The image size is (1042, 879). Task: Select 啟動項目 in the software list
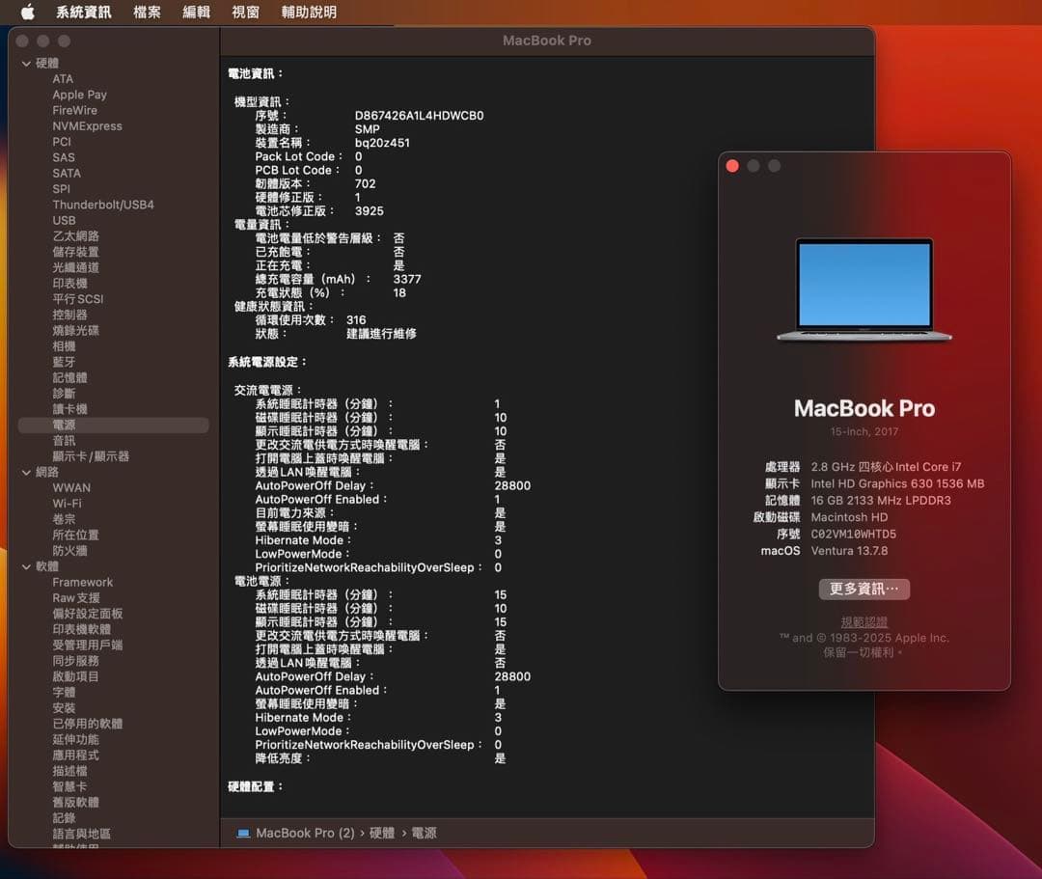[x=75, y=676]
